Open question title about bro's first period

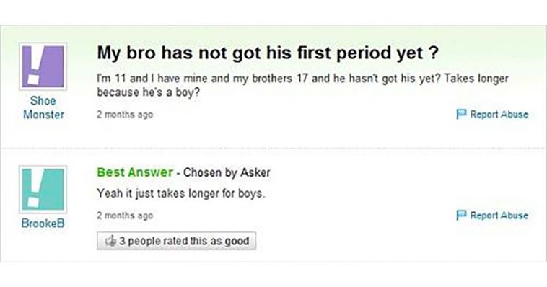(x=268, y=53)
